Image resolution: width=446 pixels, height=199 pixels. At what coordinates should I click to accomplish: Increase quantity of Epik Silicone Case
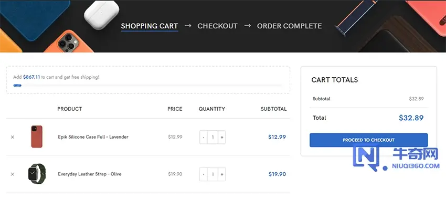click(222, 137)
